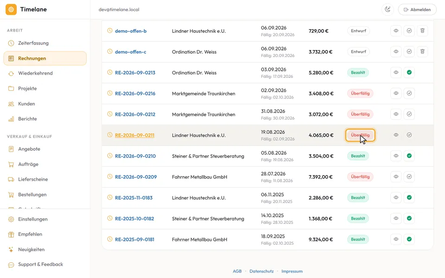Toggle paid status of RE-2025-10-0182
This screenshot has width=445, height=278.
[409, 218]
